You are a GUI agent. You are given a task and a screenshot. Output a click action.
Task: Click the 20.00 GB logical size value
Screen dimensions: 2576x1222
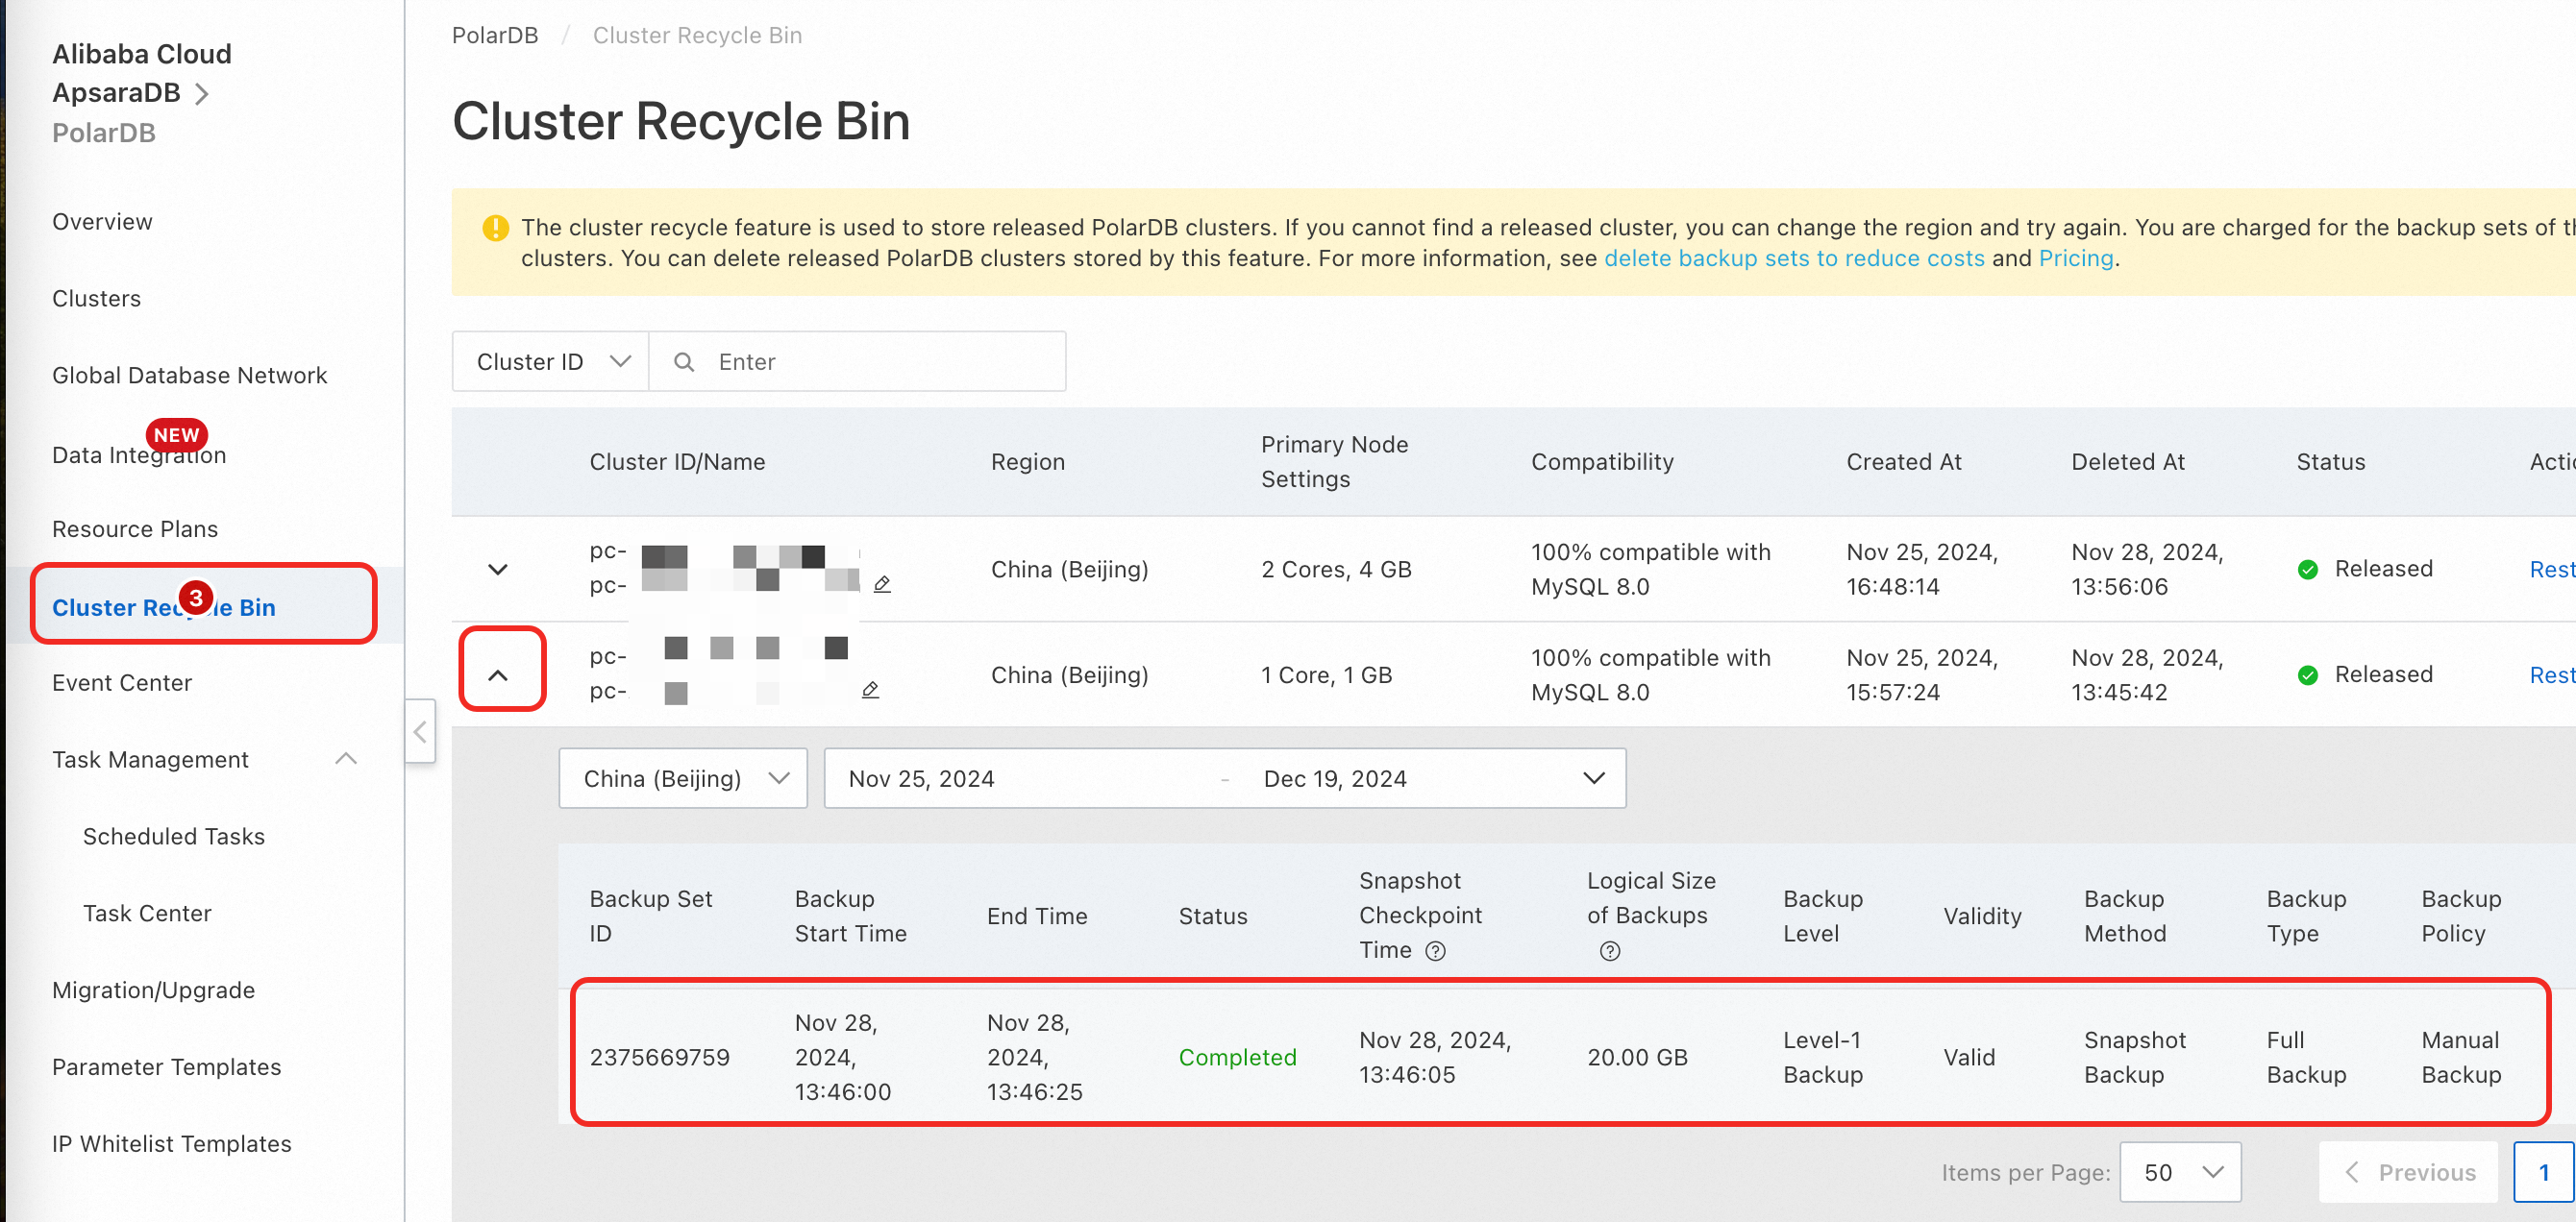pos(1637,1058)
